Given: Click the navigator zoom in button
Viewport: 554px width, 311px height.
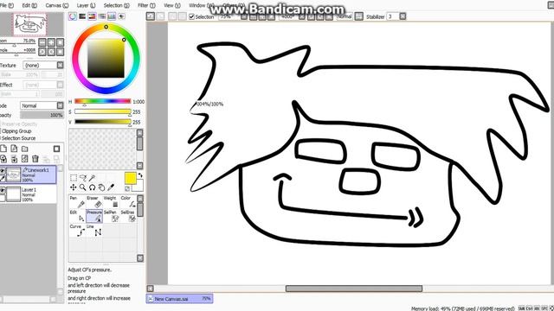Looking at the screenshot, I should [x=51, y=42].
